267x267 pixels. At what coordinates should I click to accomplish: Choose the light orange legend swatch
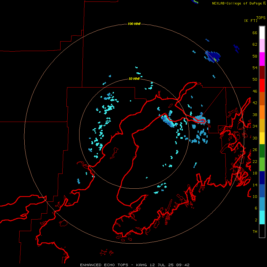[262, 112]
